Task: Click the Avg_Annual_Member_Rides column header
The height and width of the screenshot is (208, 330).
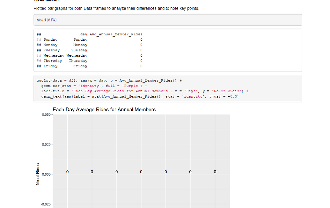Action: point(116,34)
